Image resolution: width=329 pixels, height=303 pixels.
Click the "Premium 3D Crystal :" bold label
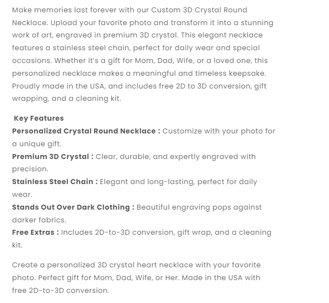coord(53,156)
